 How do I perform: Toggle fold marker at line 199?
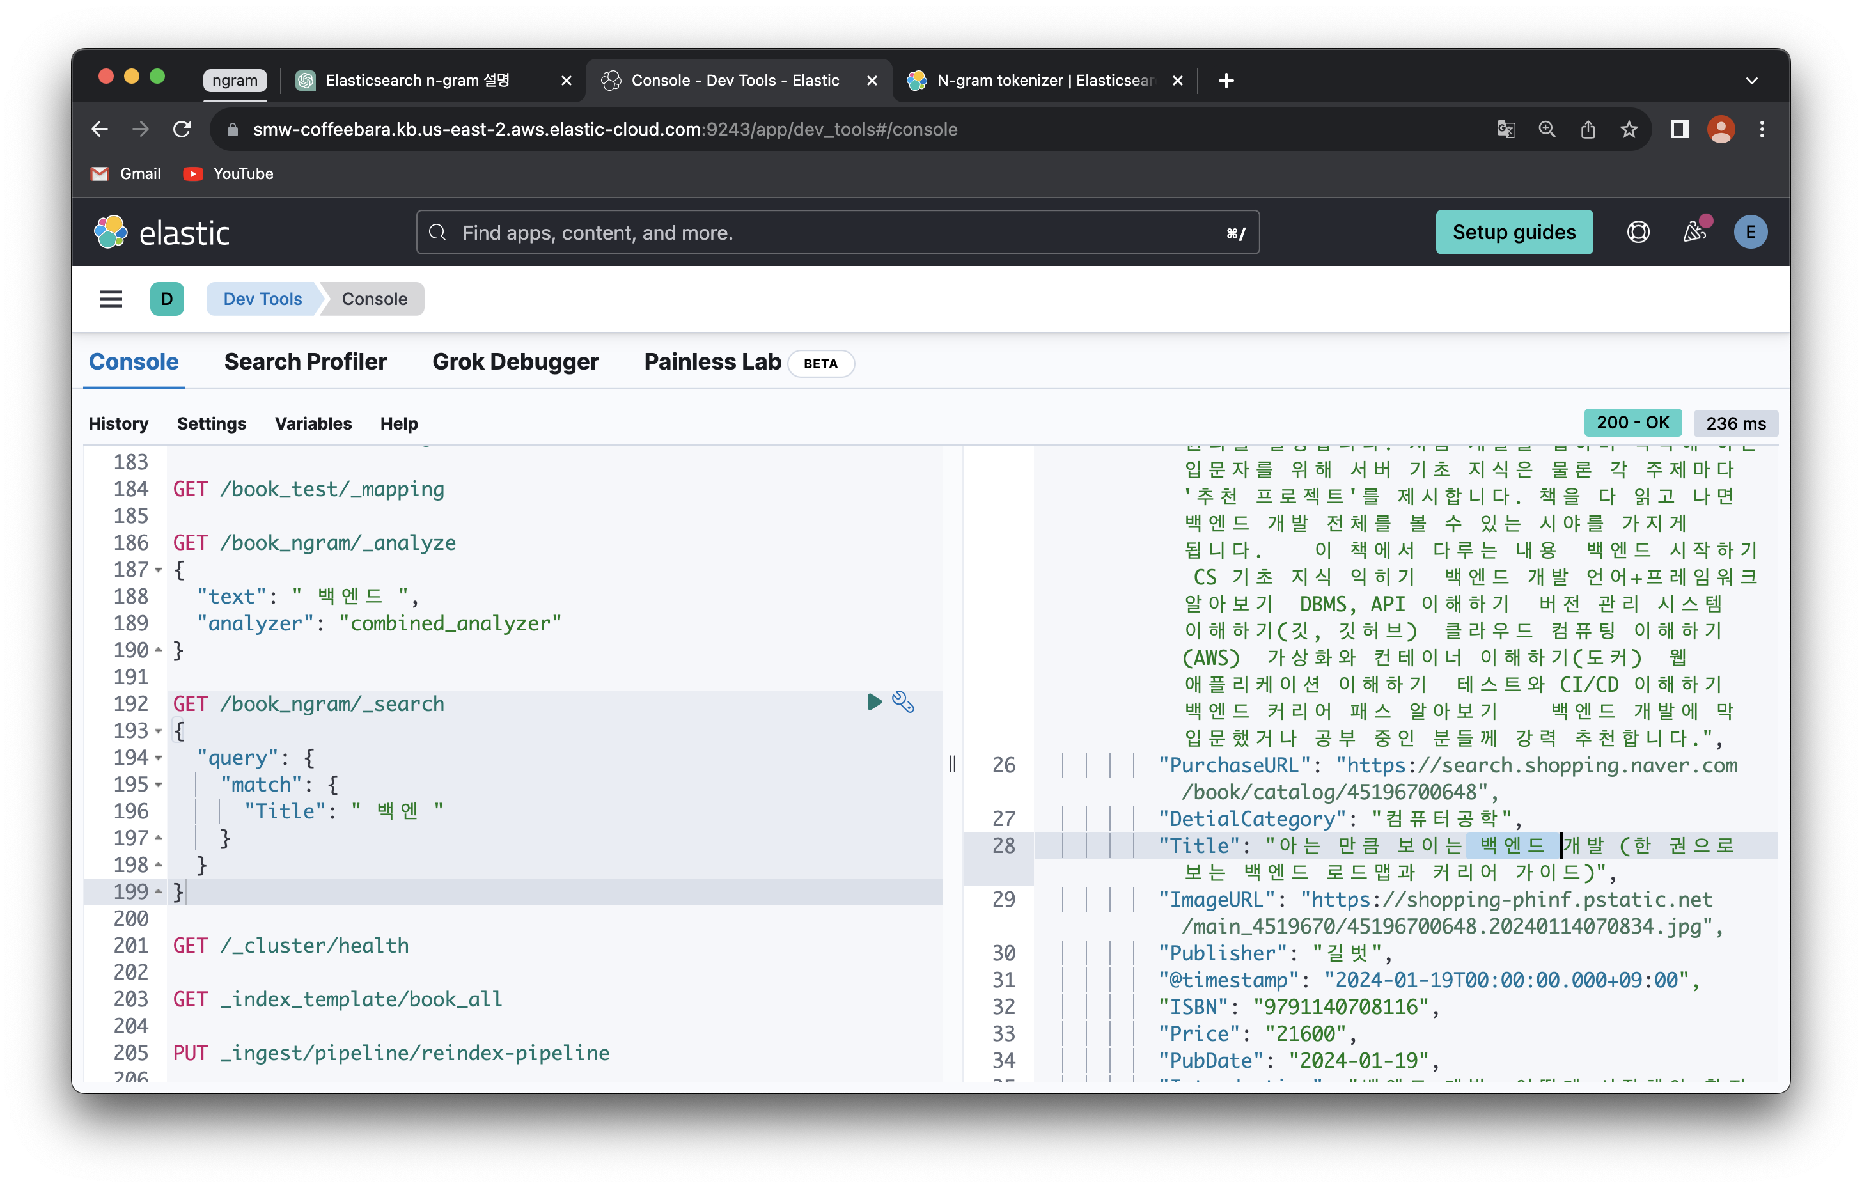159,892
